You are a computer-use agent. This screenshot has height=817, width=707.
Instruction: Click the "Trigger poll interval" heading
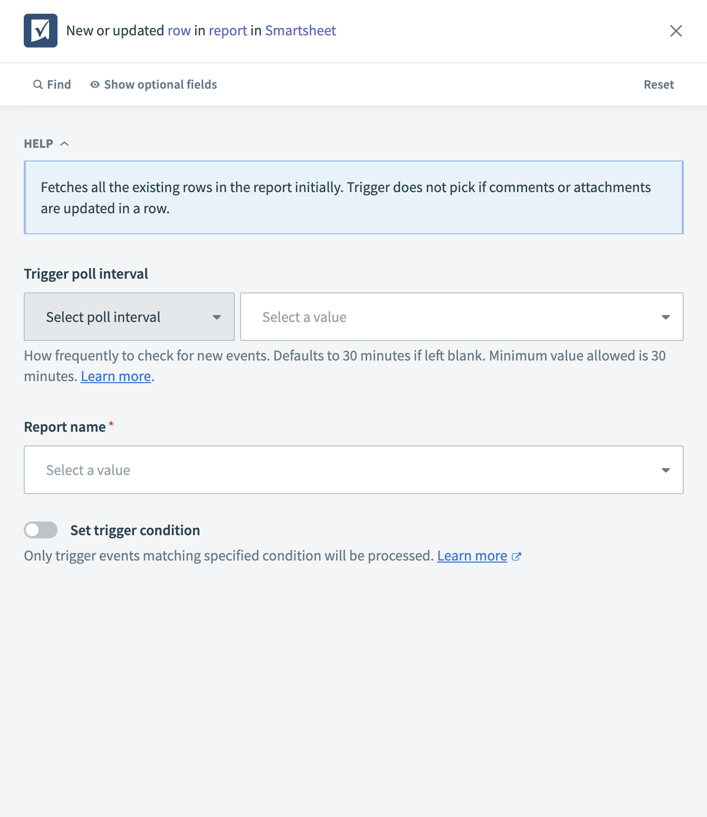pos(86,273)
